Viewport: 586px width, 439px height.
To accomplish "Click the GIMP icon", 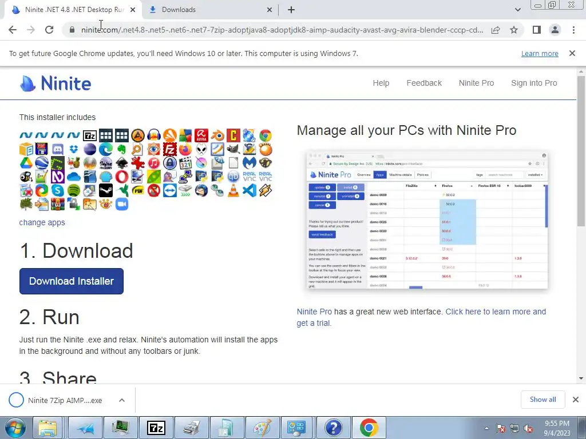I will tap(233, 149).
